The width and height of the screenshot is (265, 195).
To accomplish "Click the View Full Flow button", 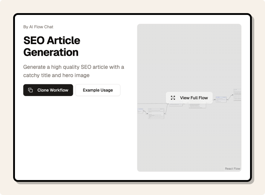I will point(189,98).
